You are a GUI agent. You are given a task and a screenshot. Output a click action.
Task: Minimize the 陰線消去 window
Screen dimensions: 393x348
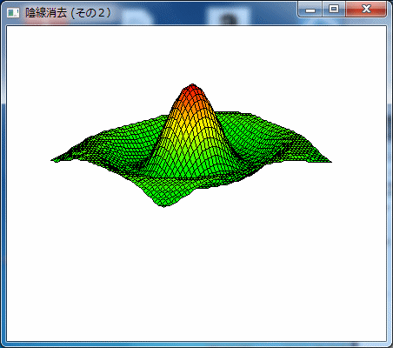pos(310,10)
